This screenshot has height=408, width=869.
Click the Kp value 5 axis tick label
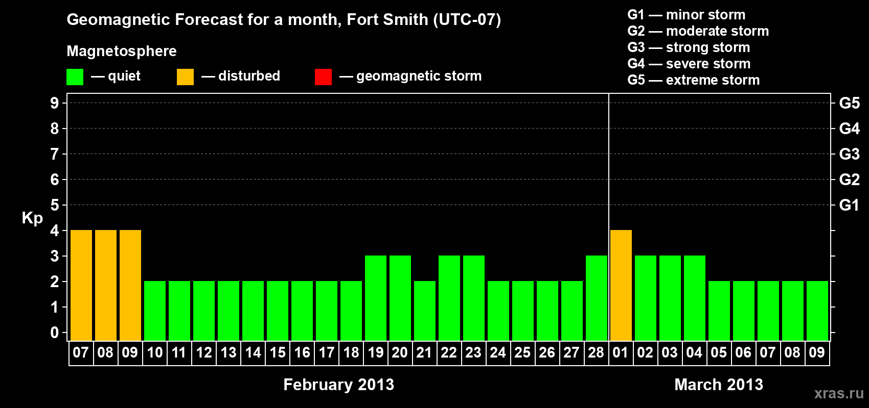coord(55,205)
